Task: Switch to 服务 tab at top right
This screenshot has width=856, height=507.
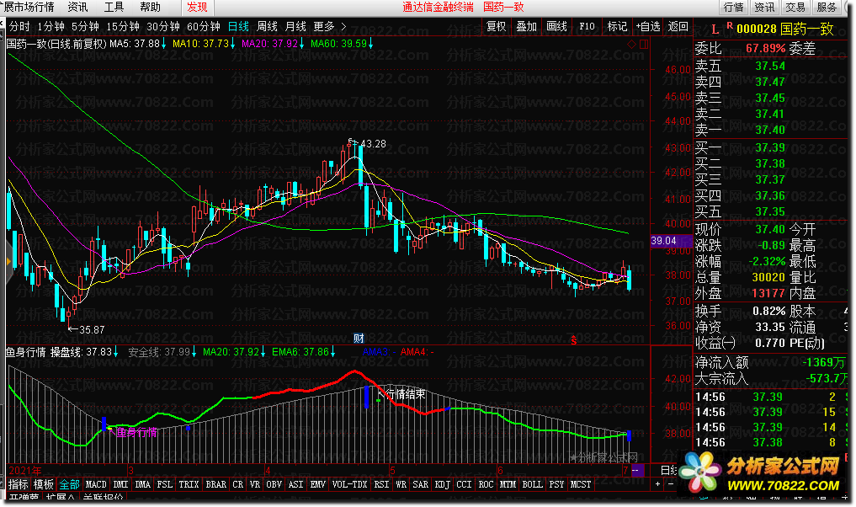Action: tap(826, 7)
